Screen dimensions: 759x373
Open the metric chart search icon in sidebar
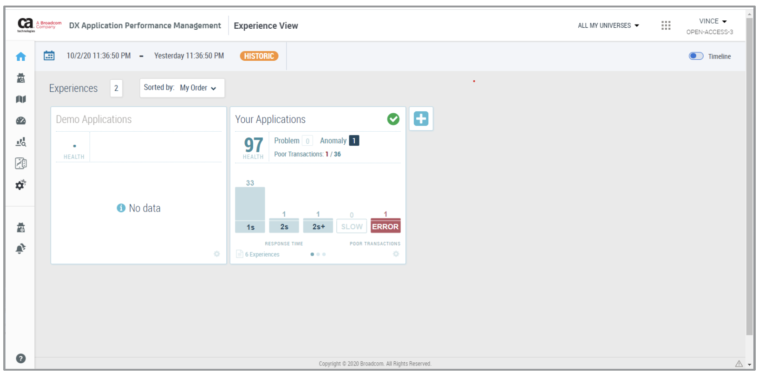20,142
